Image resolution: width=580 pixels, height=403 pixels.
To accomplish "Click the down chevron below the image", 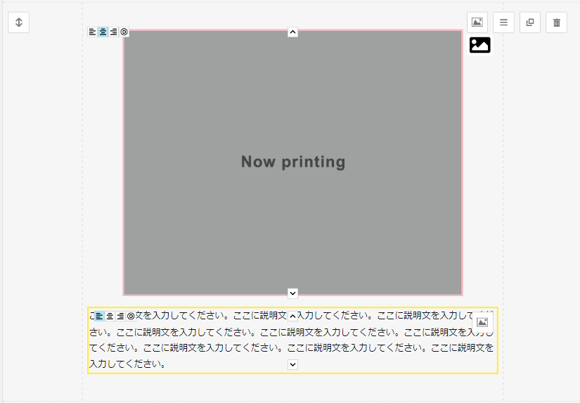I will [x=293, y=293].
